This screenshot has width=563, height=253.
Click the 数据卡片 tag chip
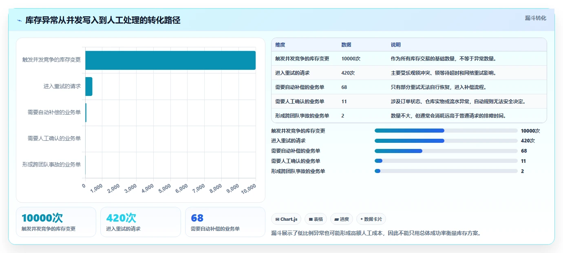pos(371,219)
